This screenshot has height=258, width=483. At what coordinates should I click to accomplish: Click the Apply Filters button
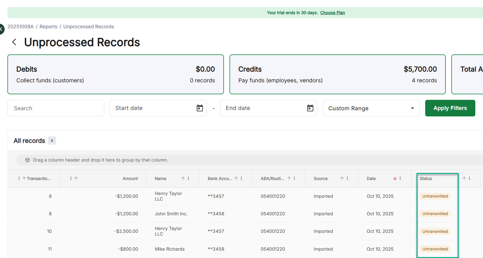[x=450, y=108]
